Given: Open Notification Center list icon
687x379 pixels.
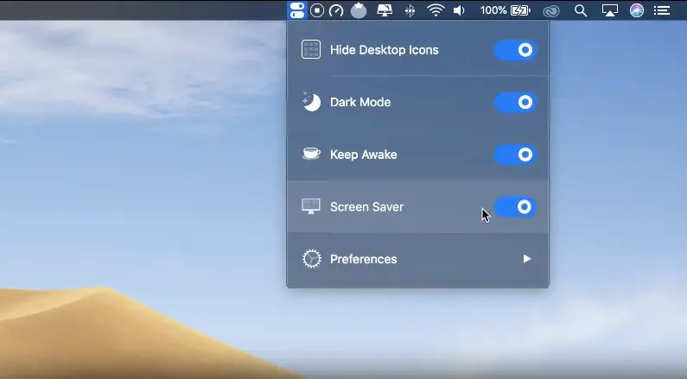Looking at the screenshot, I should pyautogui.click(x=662, y=10).
